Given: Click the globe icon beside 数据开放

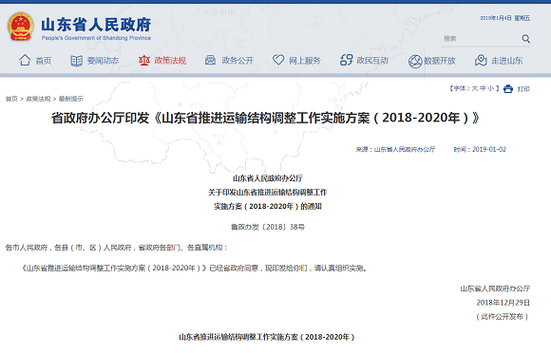Looking at the screenshot, I should coord(414,61).
